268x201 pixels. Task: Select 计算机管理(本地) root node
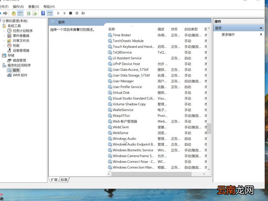(15, 21)
